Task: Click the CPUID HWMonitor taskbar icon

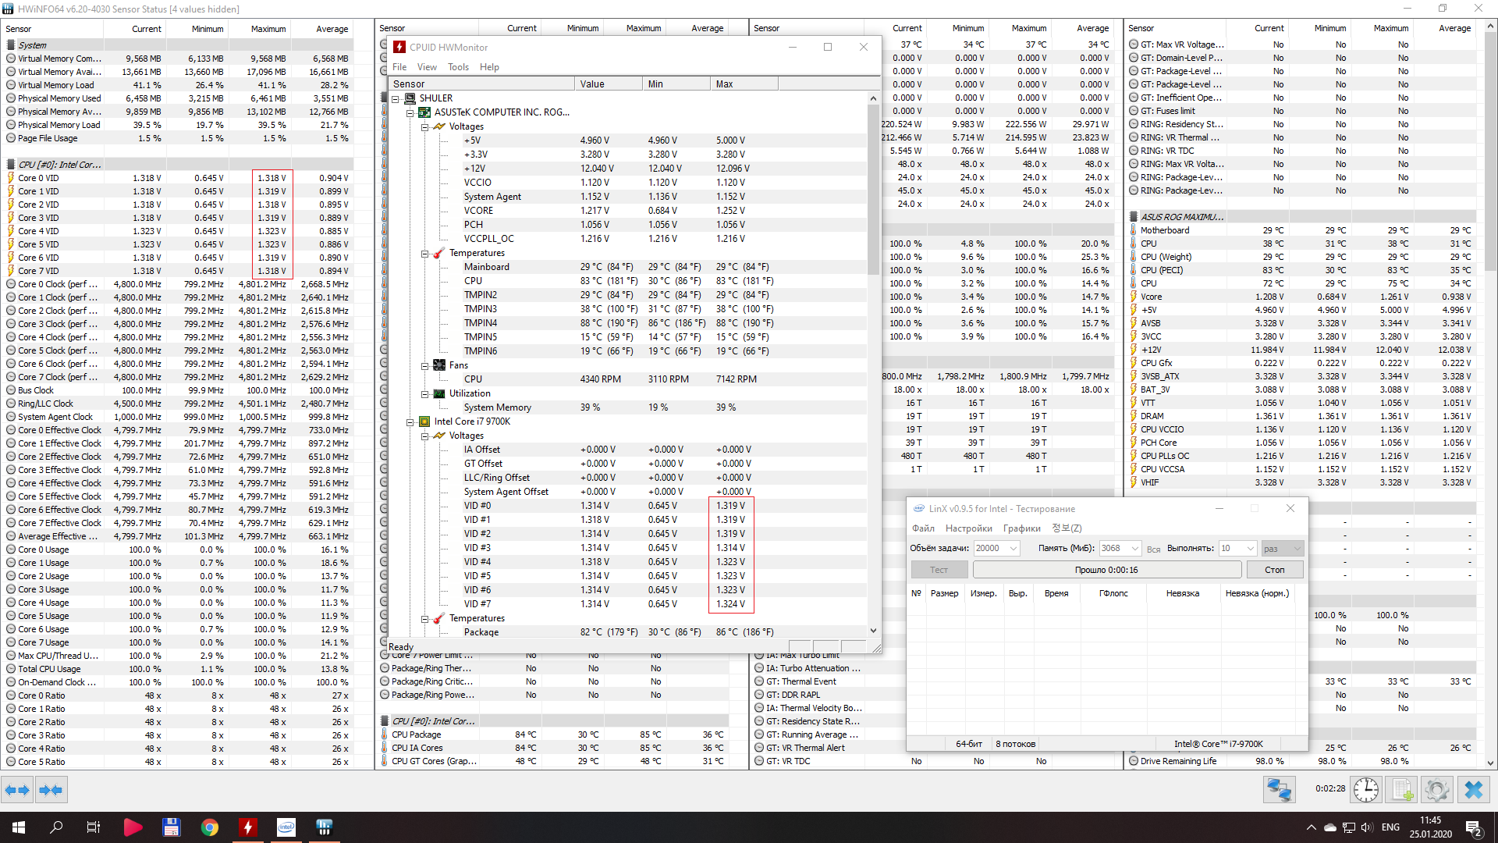Action: (x=247, y=827)
